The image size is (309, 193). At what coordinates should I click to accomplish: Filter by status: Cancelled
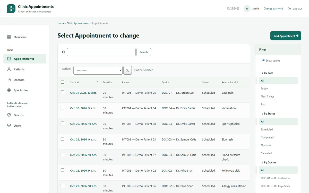point(266,153)
